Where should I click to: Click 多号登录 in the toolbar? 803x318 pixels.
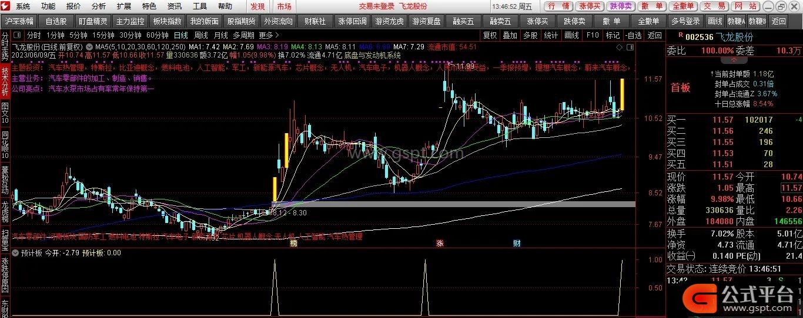tap(685, 21)
